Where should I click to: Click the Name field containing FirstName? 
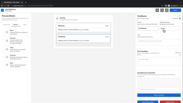click(148, 28)
